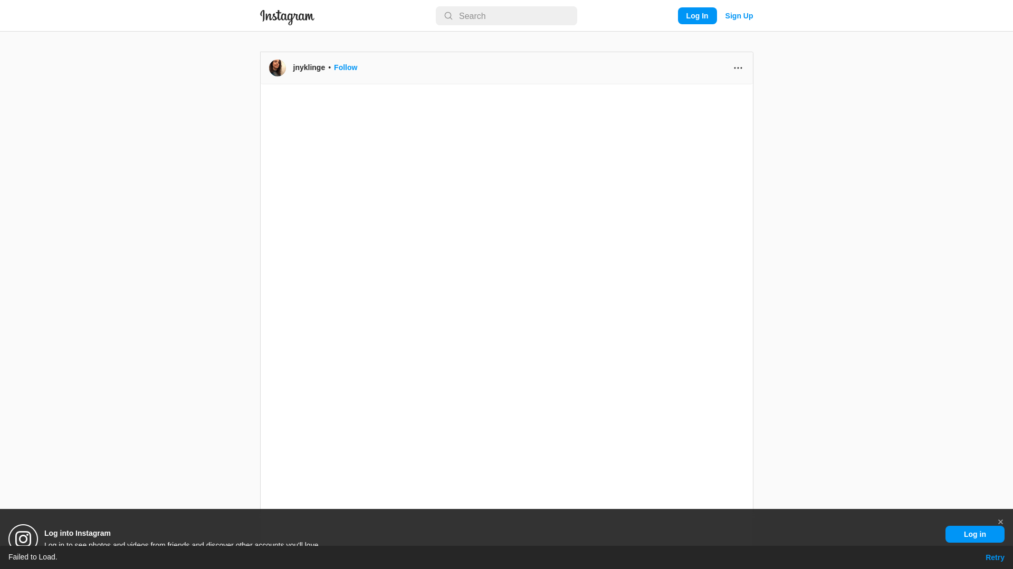This screenshot has height=569, width=1013.
Task: Open the jnyklinge username link
Action: [309, 67]
